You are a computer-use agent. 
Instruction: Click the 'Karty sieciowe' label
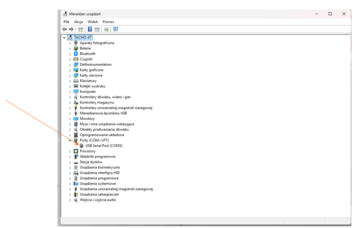pyautogui.click(x=91, y=75)
